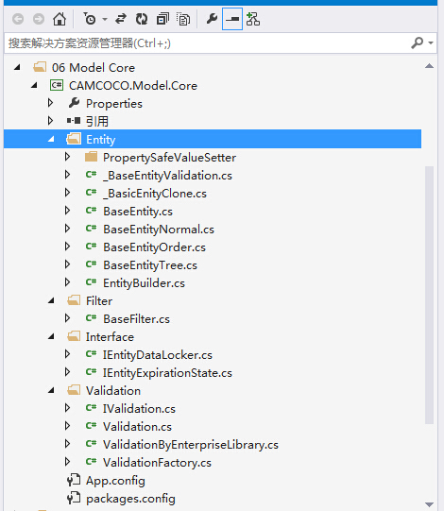Select Validation.cs file

pyautogui.click(x=137, y=426)
